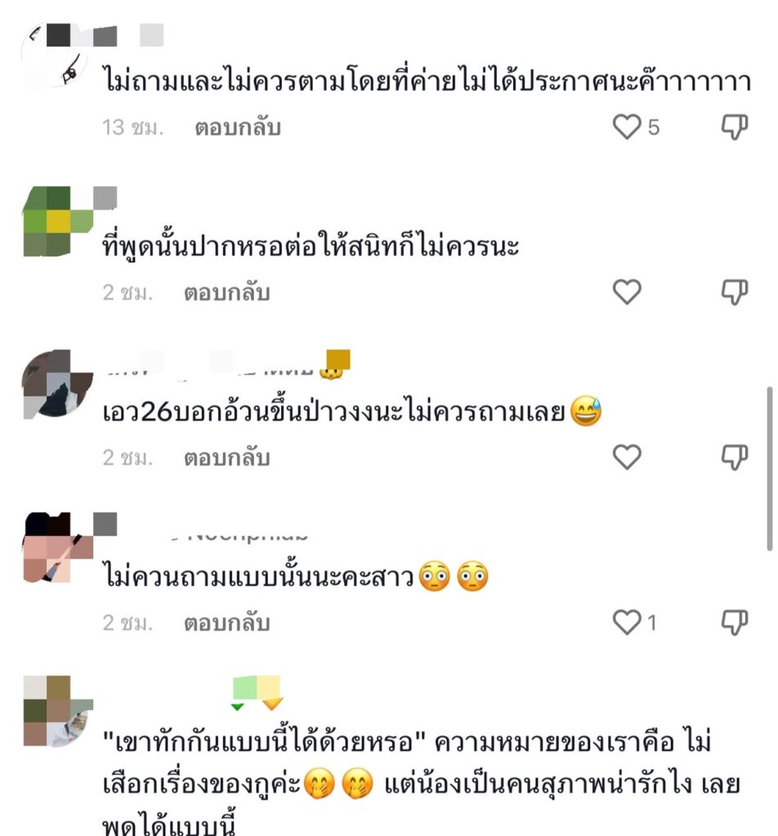Like the comment starting ที่พูดนั้นปากหรอ

627,292
